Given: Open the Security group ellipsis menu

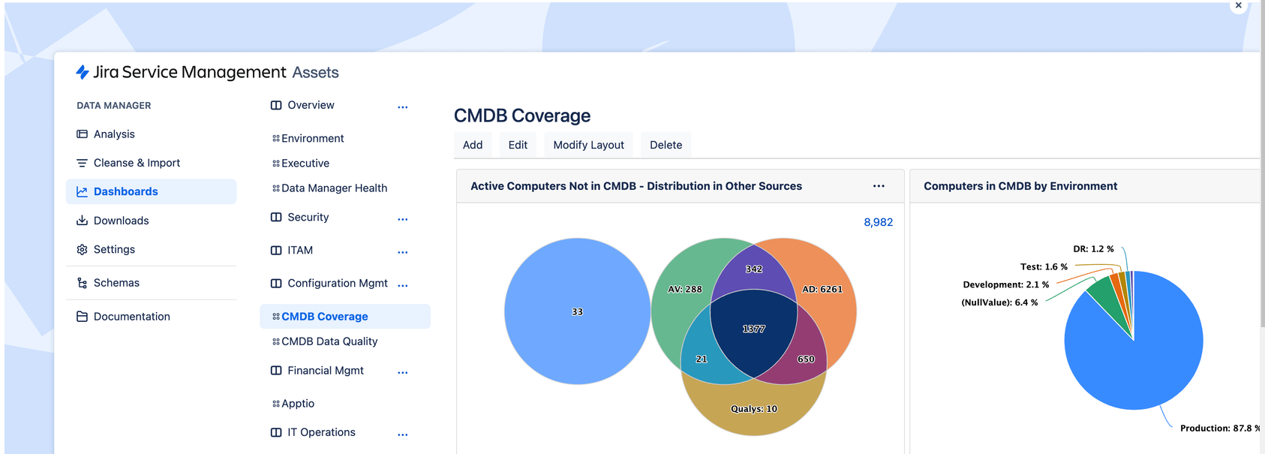Looking at the screenshot, I should [x=403, y=219].
